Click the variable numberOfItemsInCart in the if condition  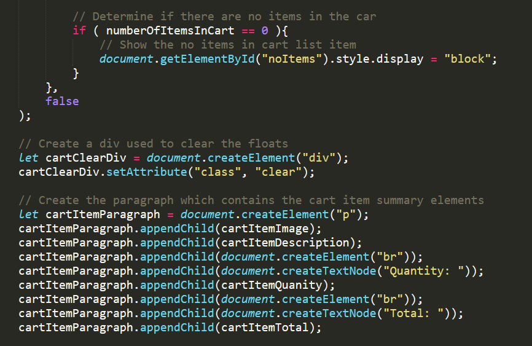[x=170, y=31]
